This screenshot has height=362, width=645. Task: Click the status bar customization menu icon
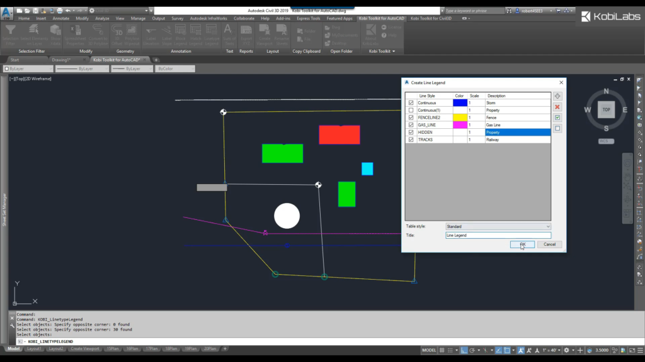[640, 350]
